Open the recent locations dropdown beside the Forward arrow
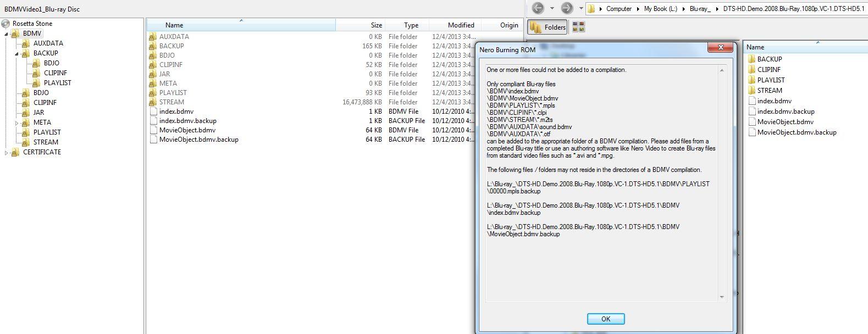This screenshot has height=334, width=868. pyautogui.click(x=581, y=9)
